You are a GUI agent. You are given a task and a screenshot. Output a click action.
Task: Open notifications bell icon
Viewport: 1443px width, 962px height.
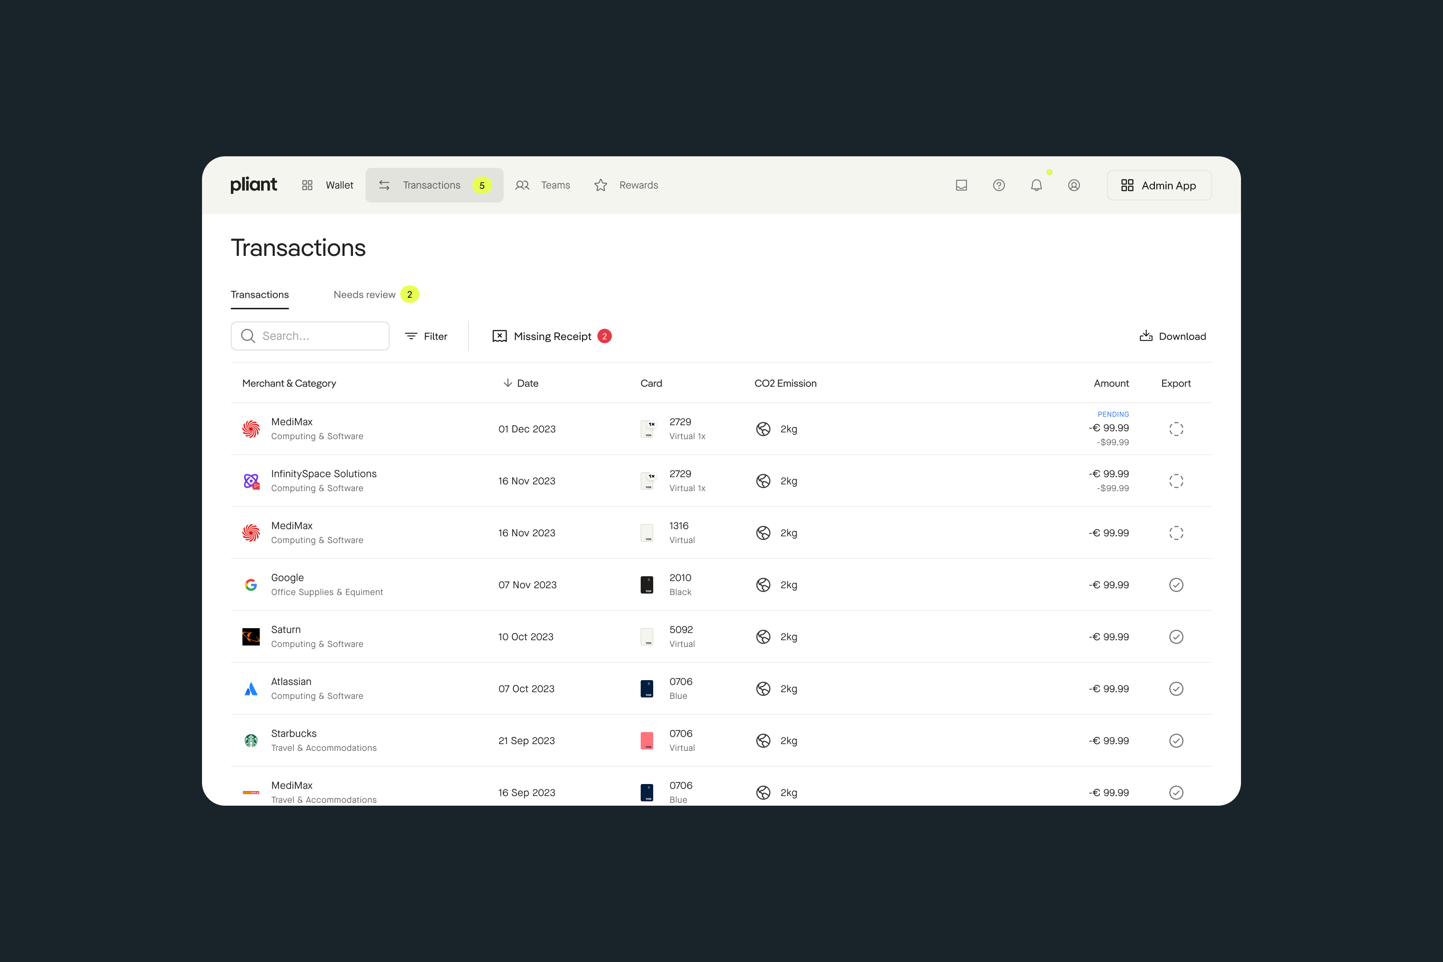1036,185
